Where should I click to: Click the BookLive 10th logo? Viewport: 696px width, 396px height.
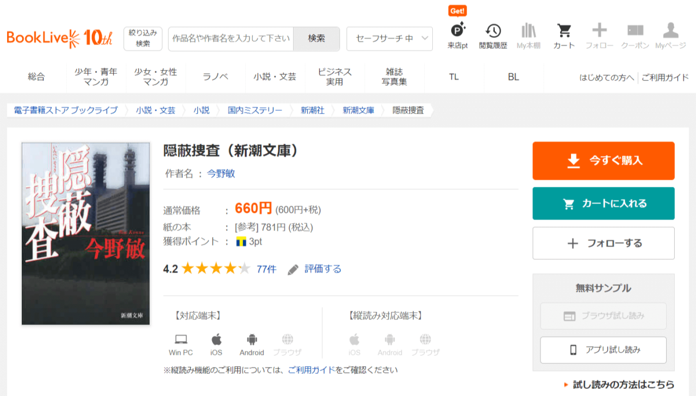59,38
